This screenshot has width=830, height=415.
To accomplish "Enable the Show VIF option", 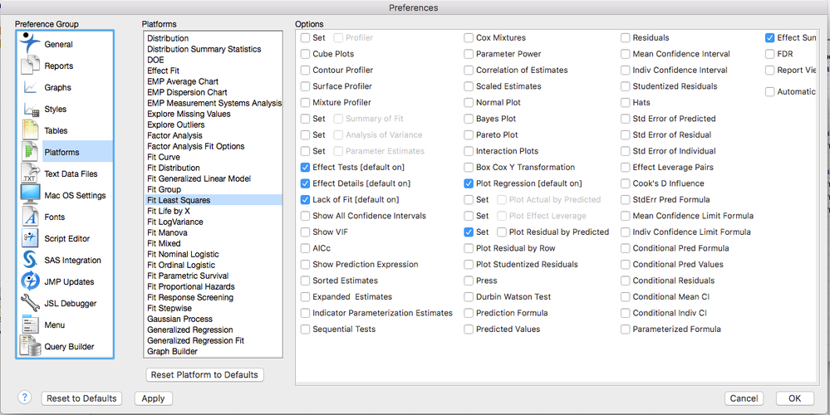I will [x=306, y=232].
